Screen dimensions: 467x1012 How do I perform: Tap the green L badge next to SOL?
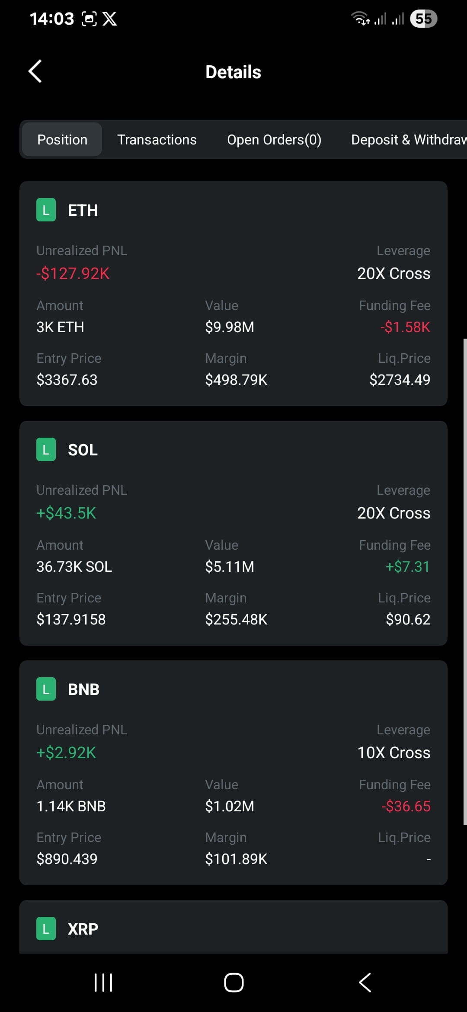pos(46,449)
